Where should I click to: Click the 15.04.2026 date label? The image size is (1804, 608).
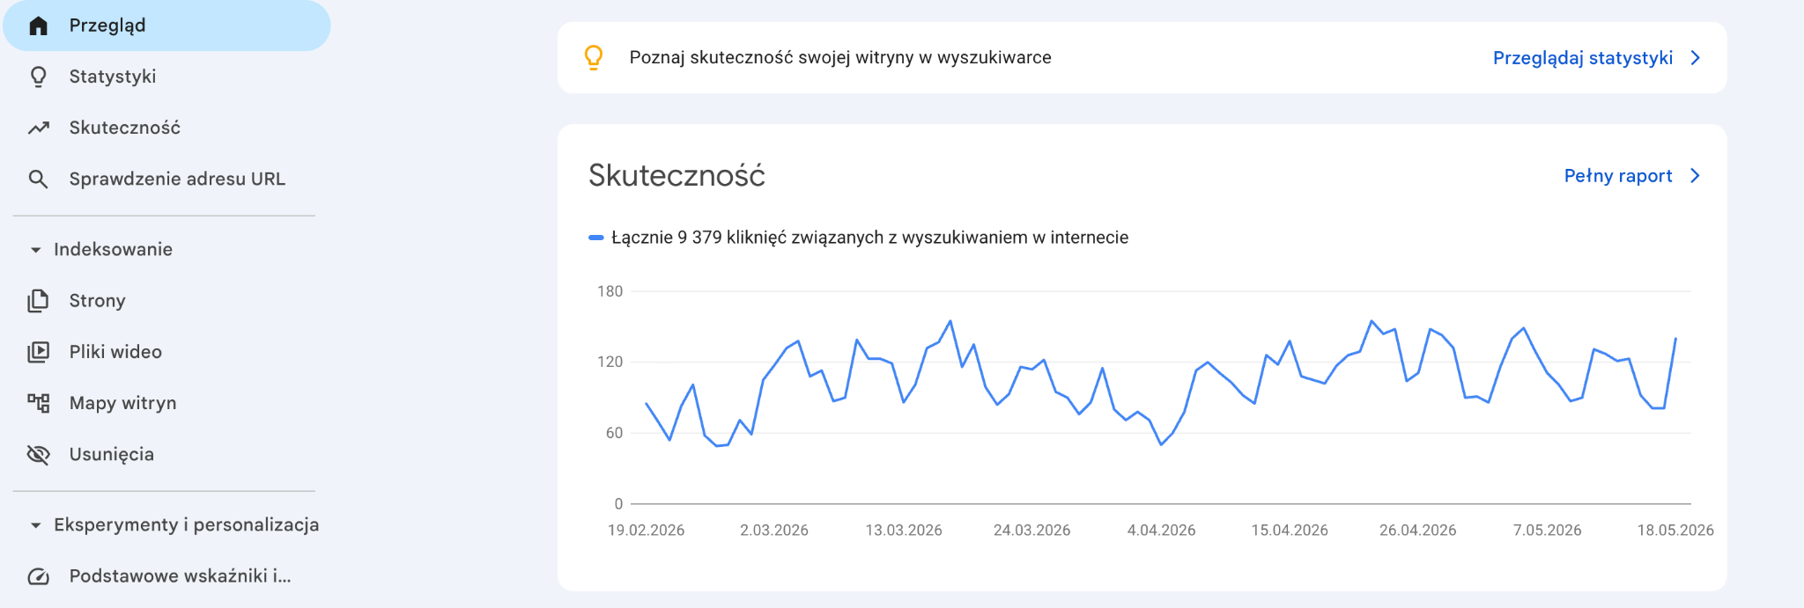pos(1290,531)
